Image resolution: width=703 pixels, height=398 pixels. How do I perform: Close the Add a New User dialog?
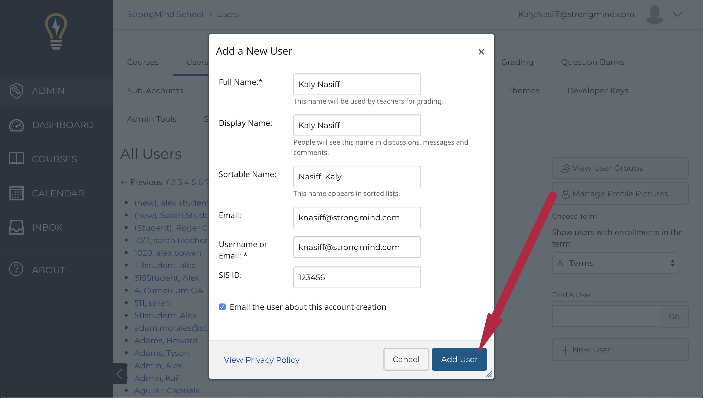481,52
